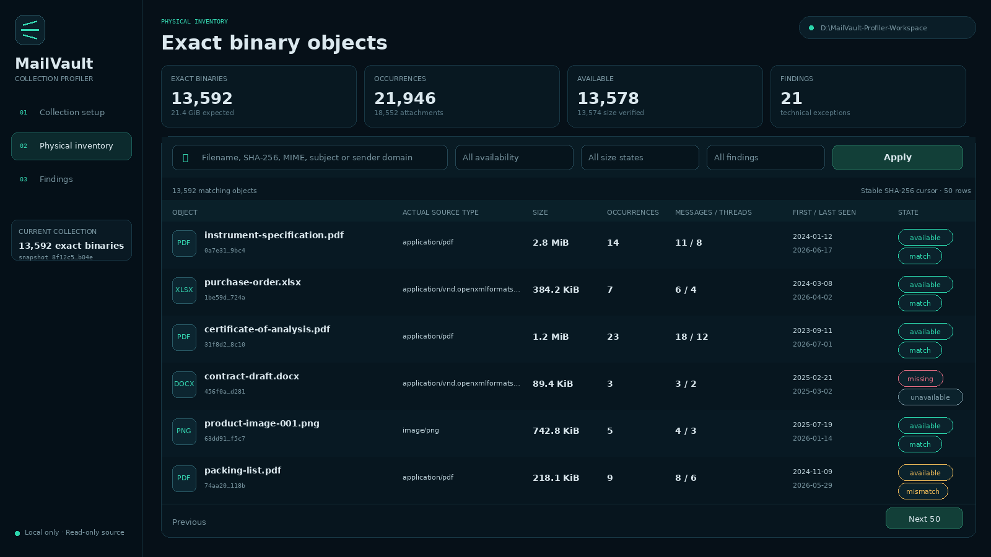Click the mismatch badge for packing-list.pdf

[923, 491]
